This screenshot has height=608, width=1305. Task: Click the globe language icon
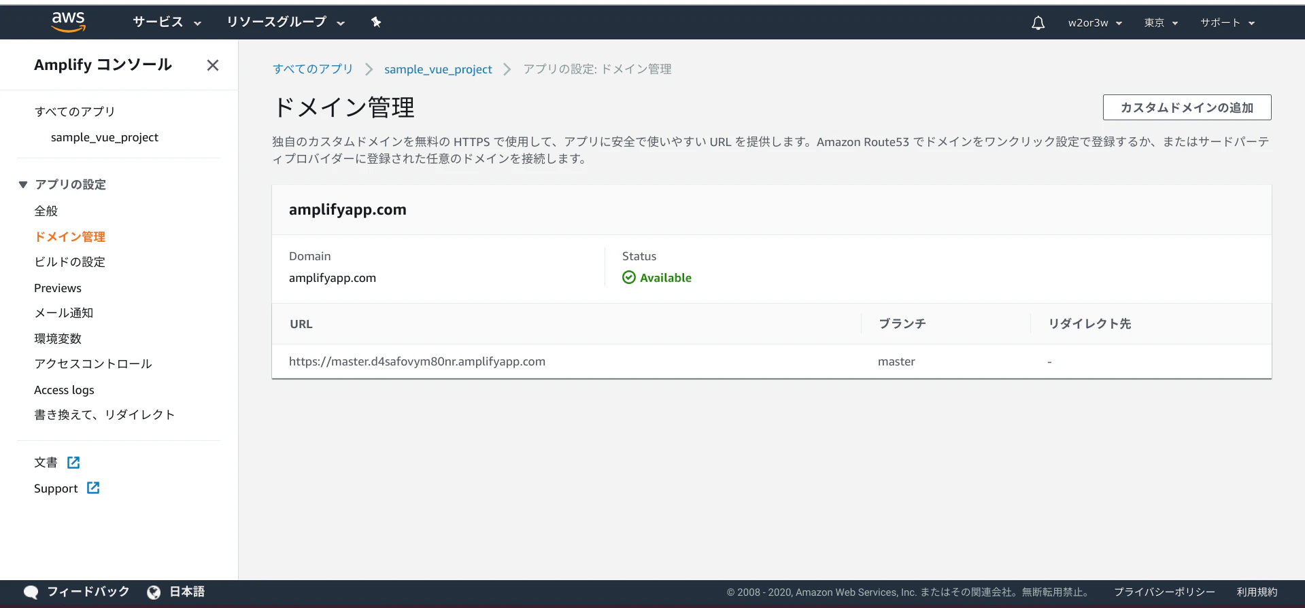tap(154, 592)
